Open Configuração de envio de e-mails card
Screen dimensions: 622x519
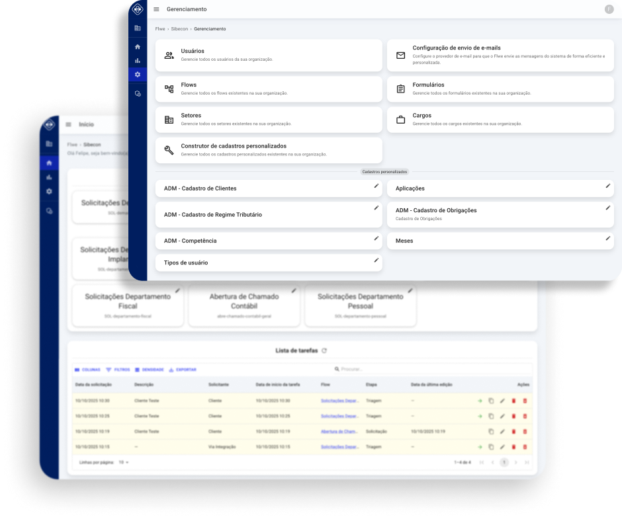point(500,55)
